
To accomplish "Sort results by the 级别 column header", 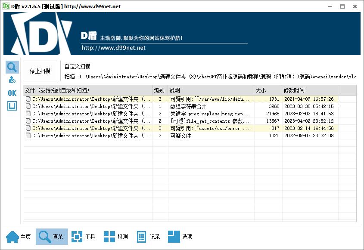I will pyautogui.click(x=159, y=90).
